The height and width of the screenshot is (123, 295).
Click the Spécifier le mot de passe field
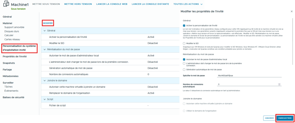pos(248,76)
